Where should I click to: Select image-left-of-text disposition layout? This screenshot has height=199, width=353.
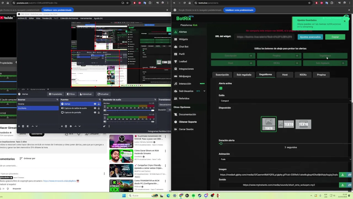[286, 124]
